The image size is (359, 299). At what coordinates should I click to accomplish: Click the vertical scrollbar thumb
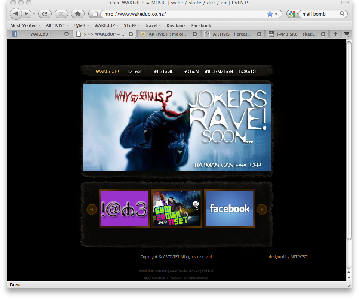click(x=349, y=140)
